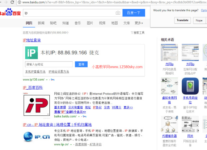
Task: Open the 代理服务器 text link
Action: [169, 136]
